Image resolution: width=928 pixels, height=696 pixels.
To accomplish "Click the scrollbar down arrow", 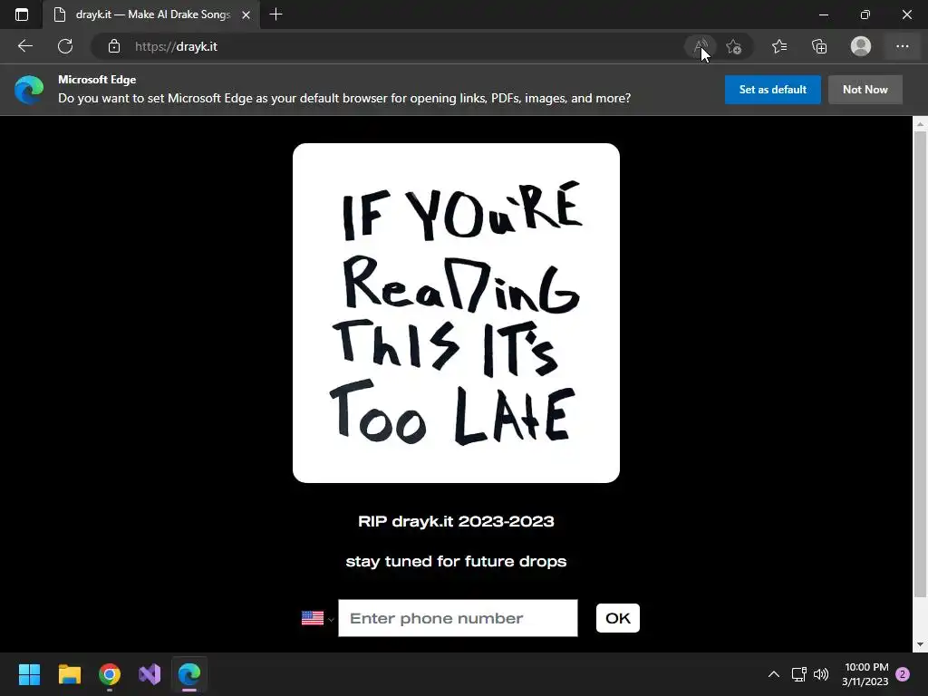I will [x=920, y=644].
